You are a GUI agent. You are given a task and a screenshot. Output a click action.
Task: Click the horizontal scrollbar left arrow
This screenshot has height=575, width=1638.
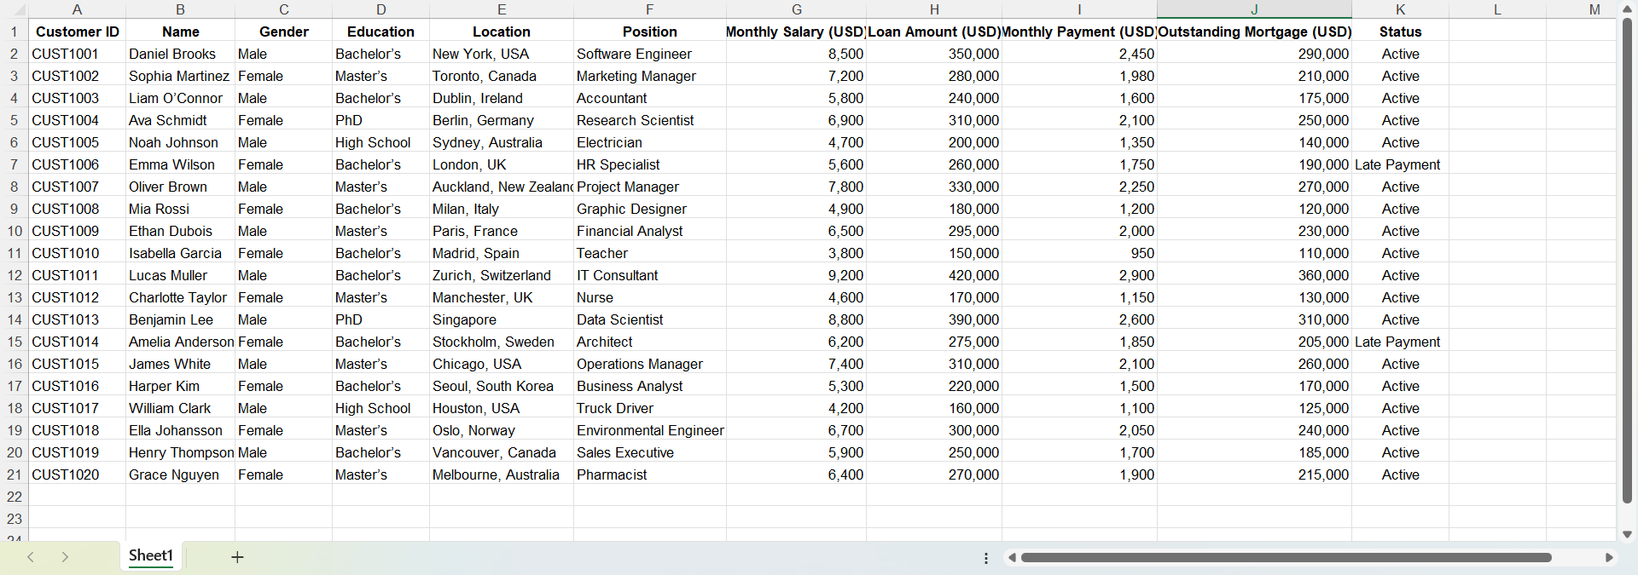coord(1012,558)
